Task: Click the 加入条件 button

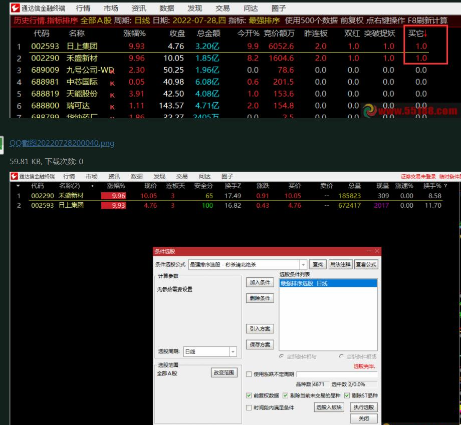Action: pos(260,282)
